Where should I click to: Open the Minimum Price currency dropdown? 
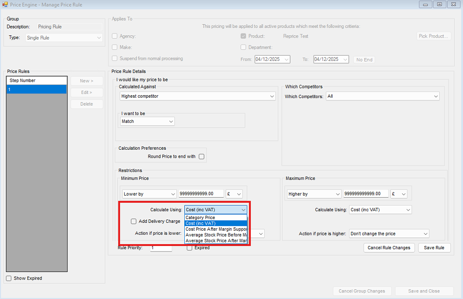click(234, 194)
